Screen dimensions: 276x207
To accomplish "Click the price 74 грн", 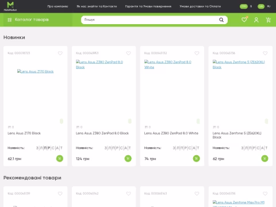I will coord(150,159).
